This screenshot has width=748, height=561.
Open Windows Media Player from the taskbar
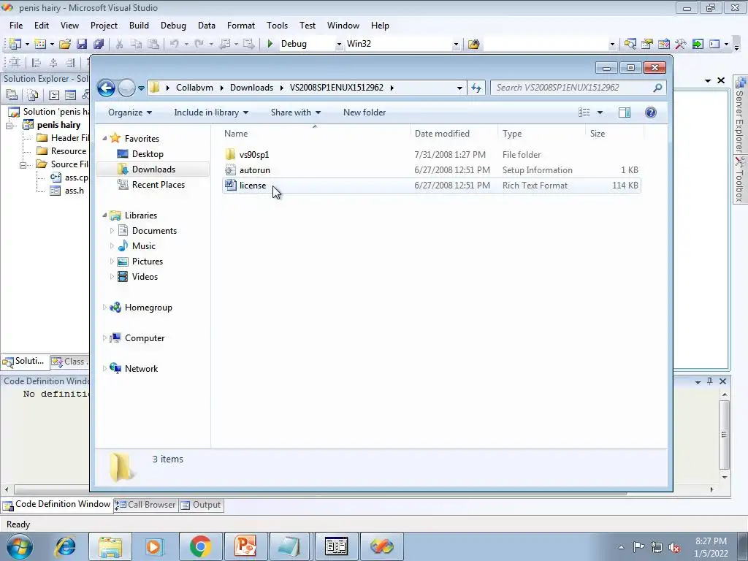pos(154,546)
